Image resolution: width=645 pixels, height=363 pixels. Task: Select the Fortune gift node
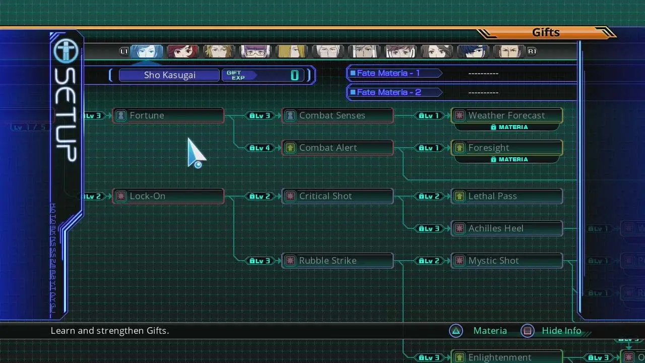tap(168, 115)
